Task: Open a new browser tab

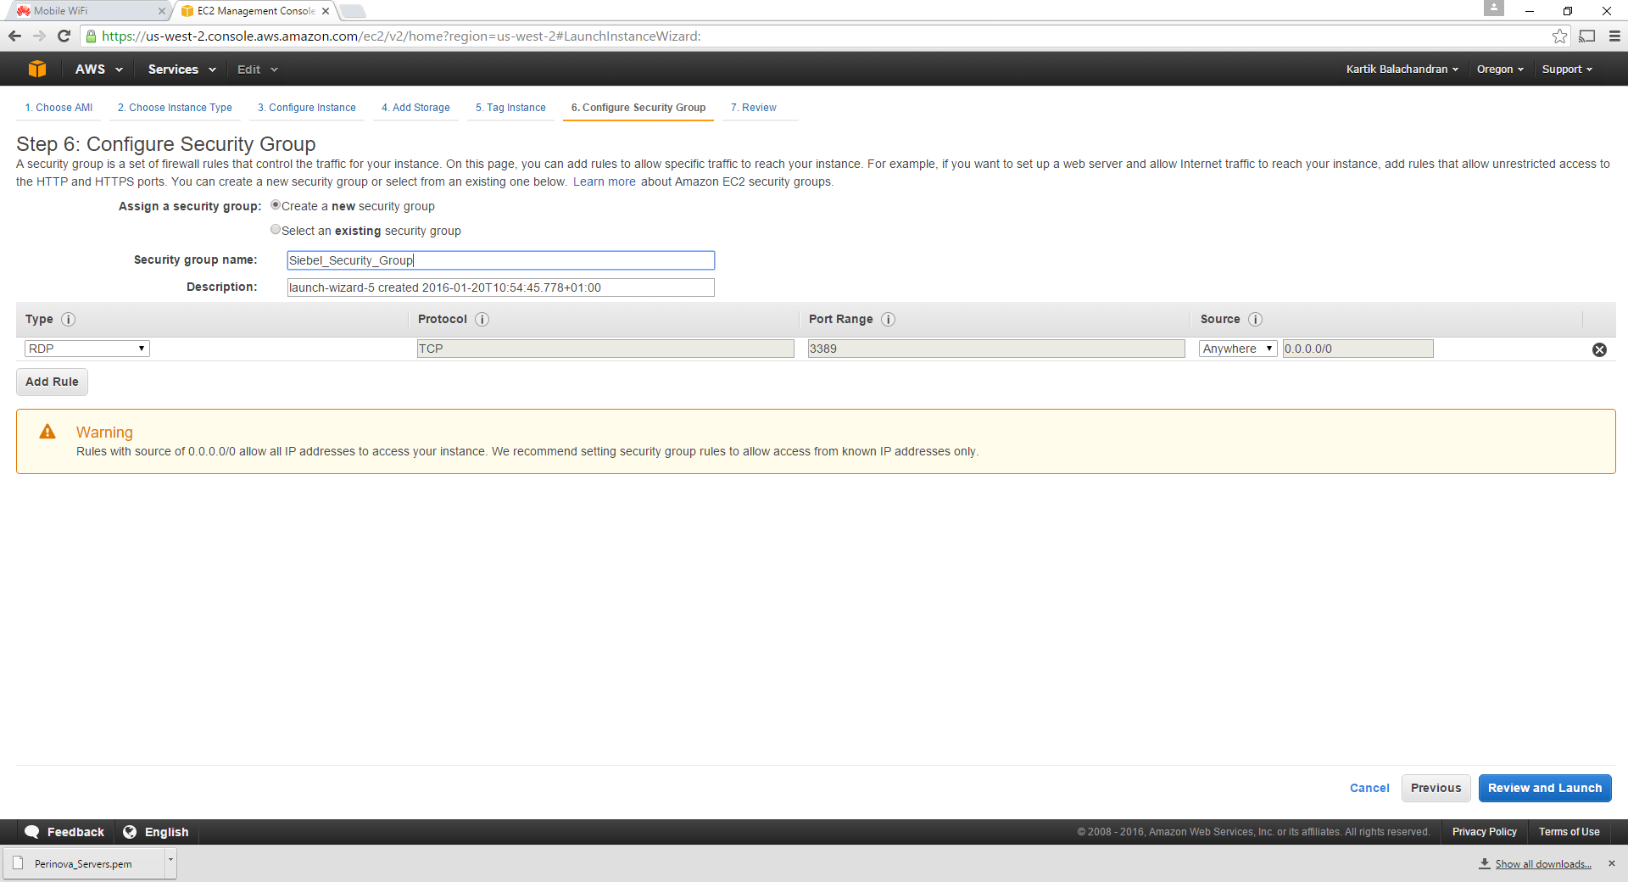Action: point(353,11)
